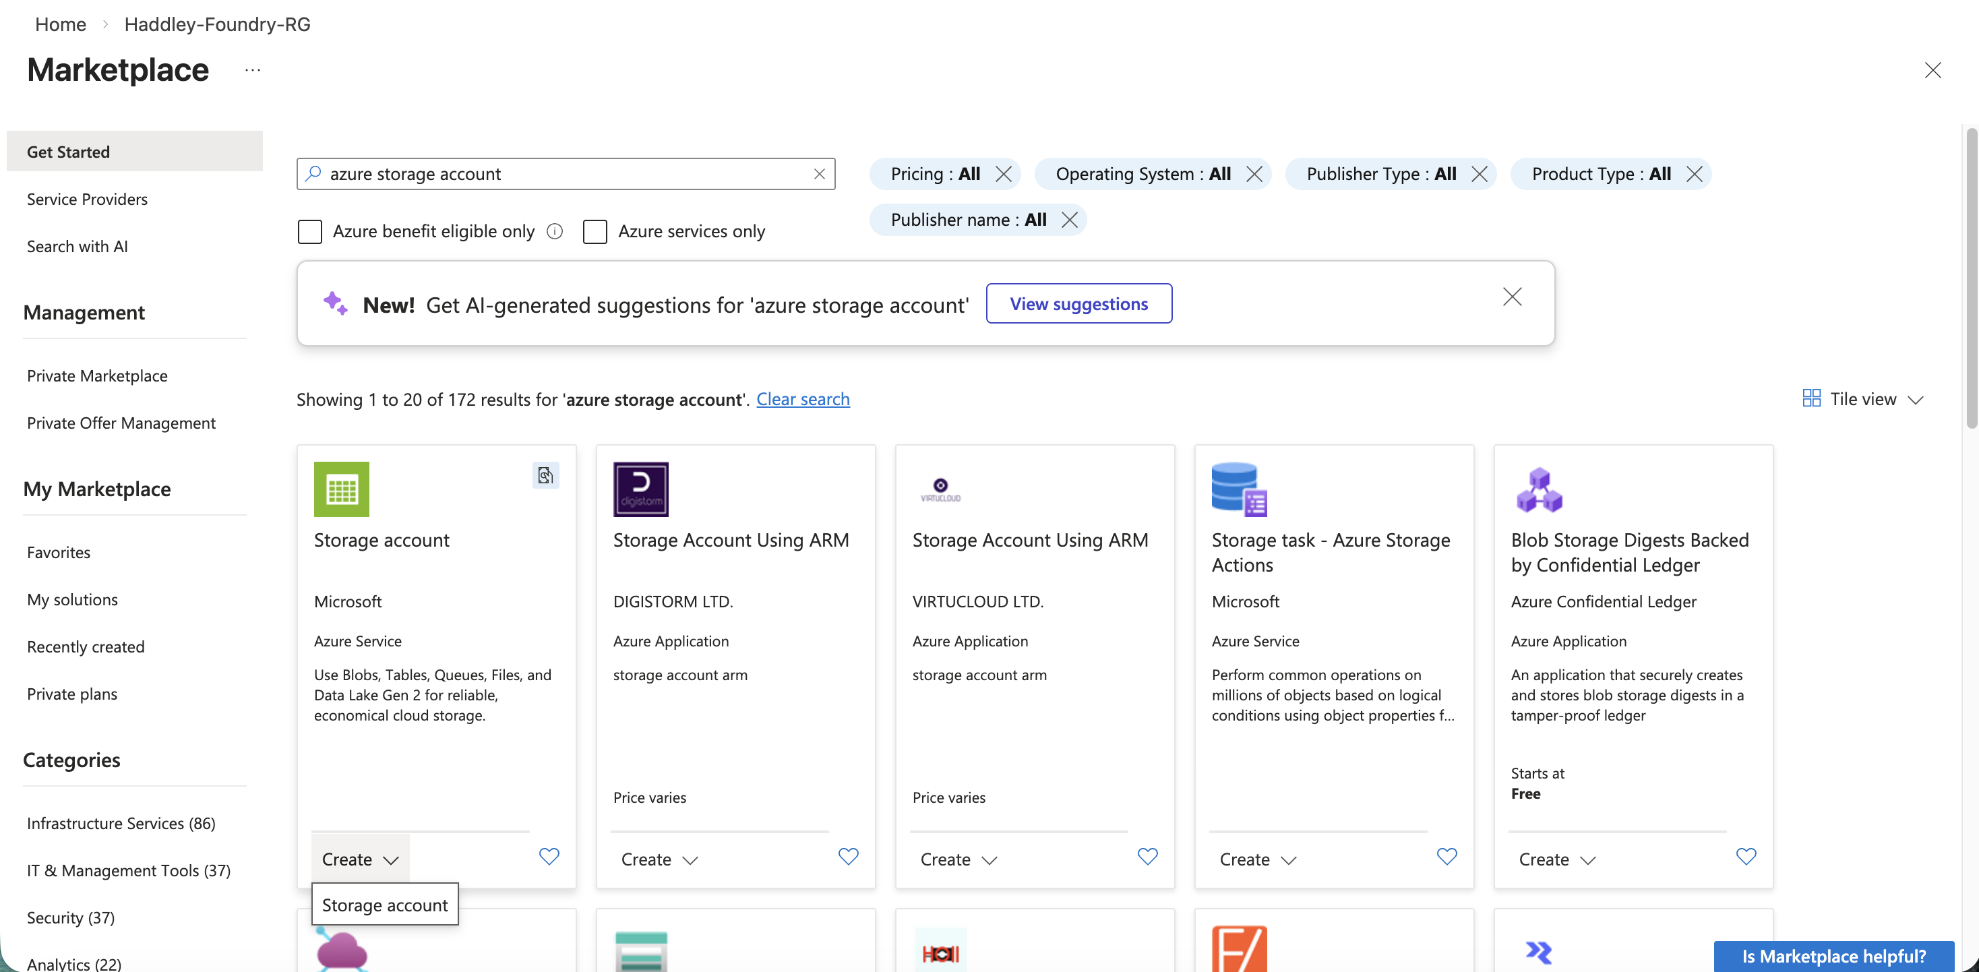Click the Storage task database icon
Image resolution: width=1979 pixels, height=972 pixels.
click(1237, 489)
